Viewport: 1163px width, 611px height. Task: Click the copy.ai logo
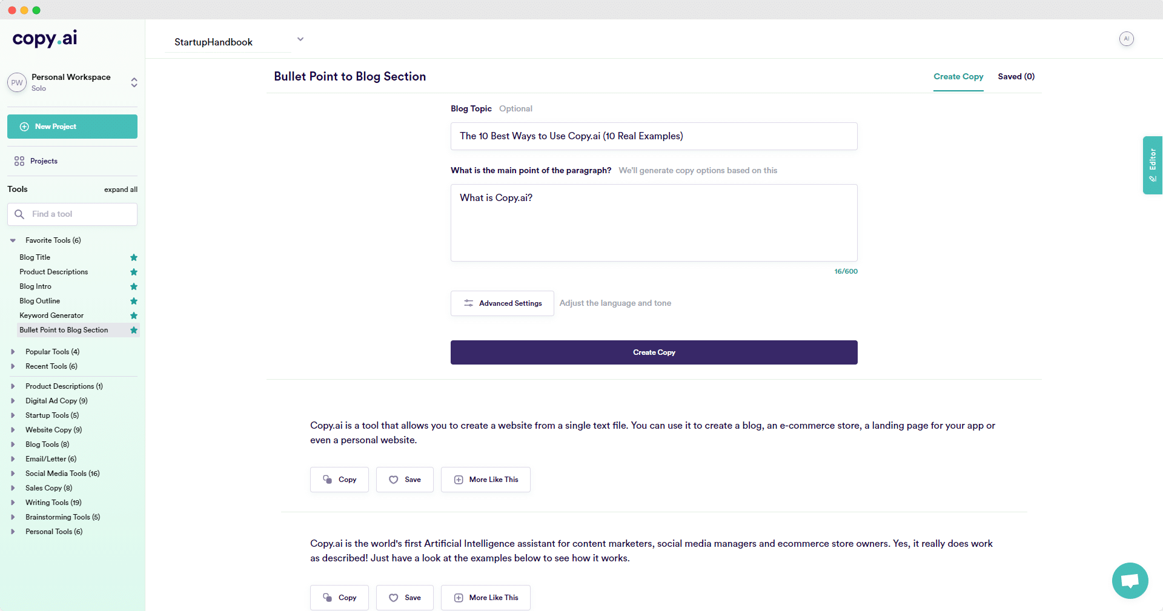[45, 39]
